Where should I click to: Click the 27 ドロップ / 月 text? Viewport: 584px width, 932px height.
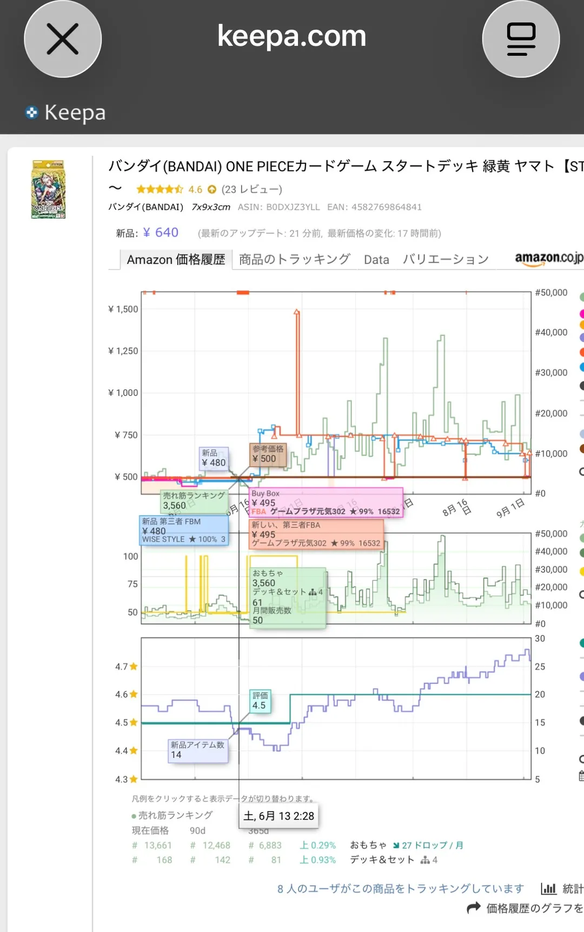point(433,845)
